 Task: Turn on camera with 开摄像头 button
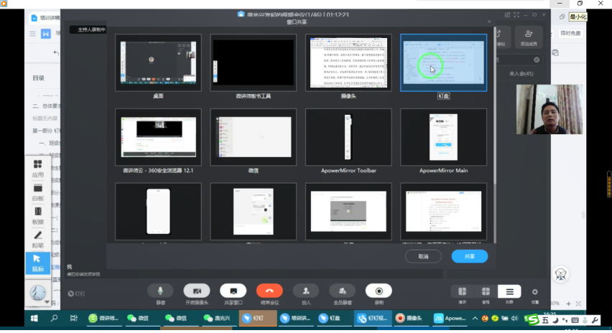196,291
